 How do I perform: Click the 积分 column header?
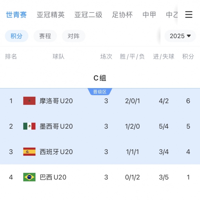[x=188, y=57]
